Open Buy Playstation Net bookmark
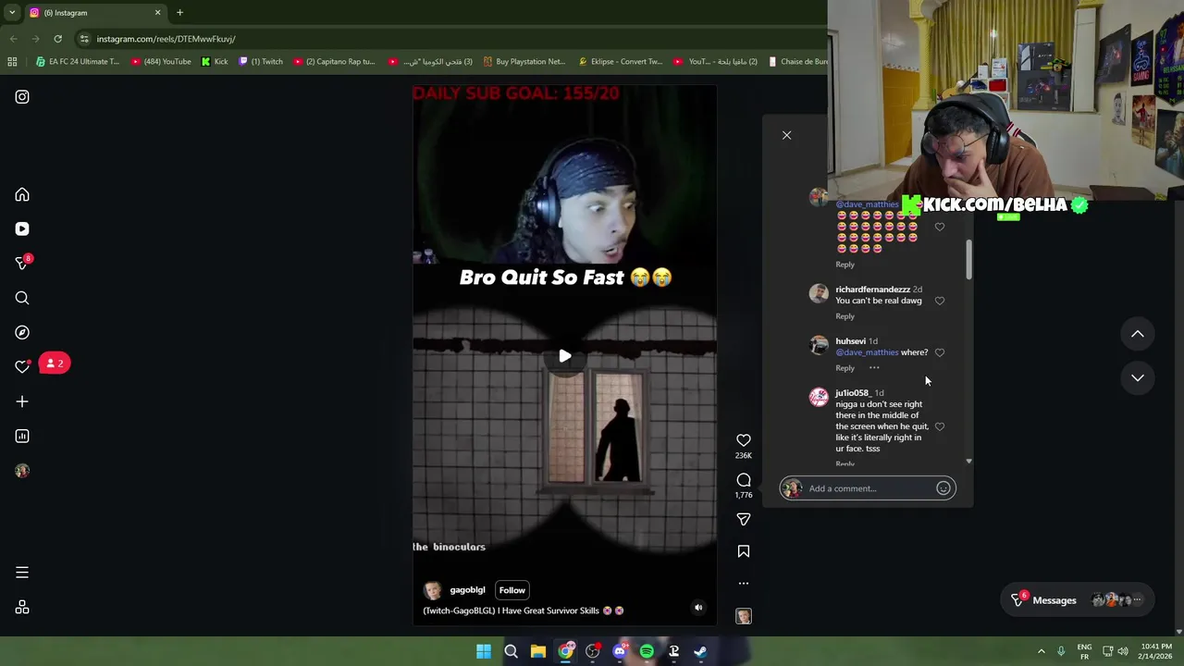Screen dimensions: 1184x666 [x=524, y=62]
